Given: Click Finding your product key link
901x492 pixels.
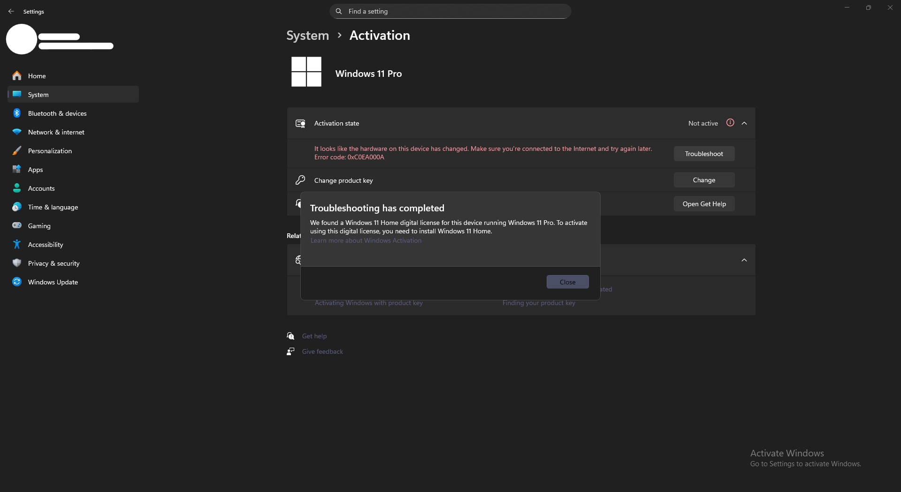Looking at the screenshot, I should coord(539,303).
